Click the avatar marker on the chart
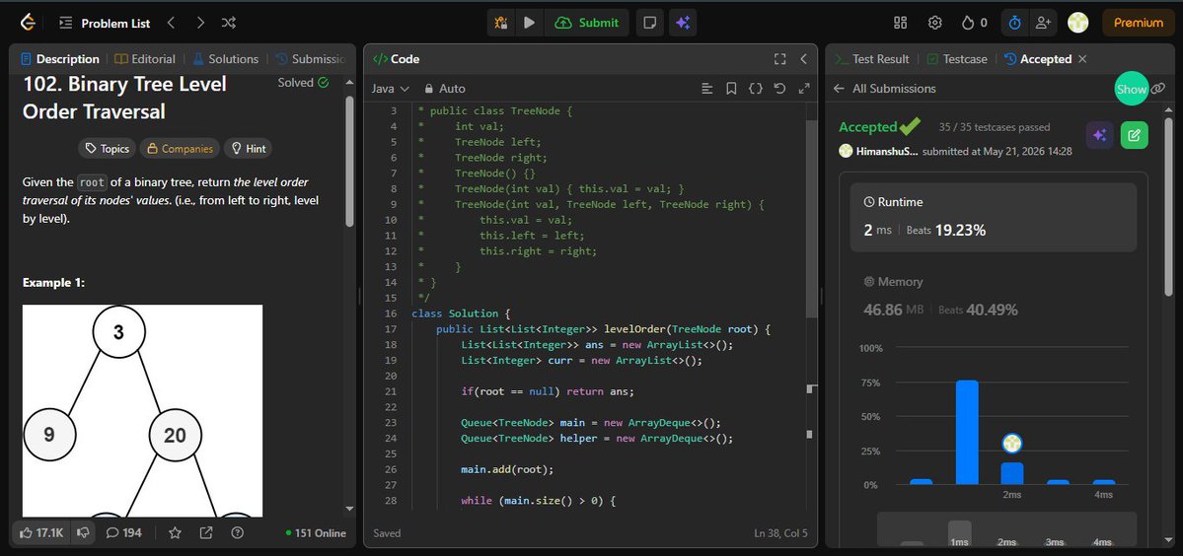This screenshot has width=1183, height=556. [x=1011, y=444]
